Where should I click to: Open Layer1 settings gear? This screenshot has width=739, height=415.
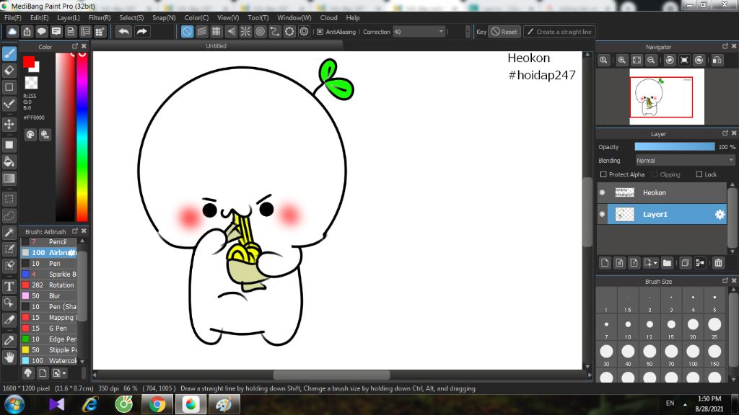(x=720, y=215)
